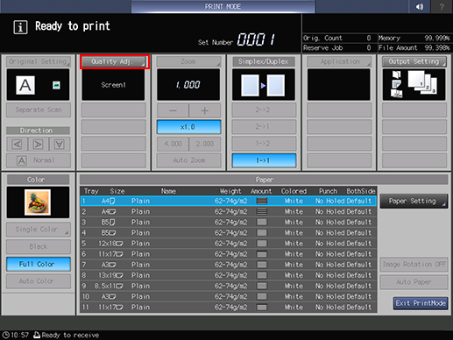Select tray 2 A4 Plain paper row

point(229,211)
